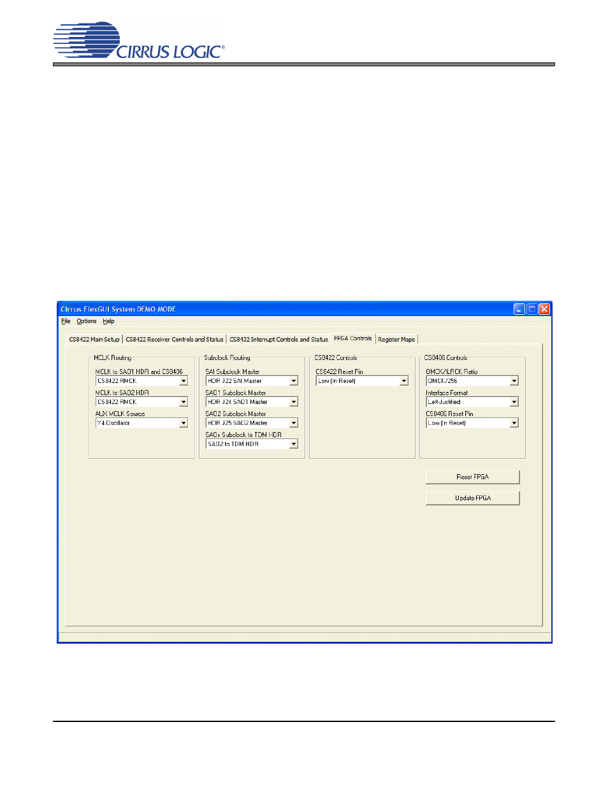Viewport: 608px width, 787px height.
Task: Switch to the CS8422 Main Setup tab
Action: 94,339
